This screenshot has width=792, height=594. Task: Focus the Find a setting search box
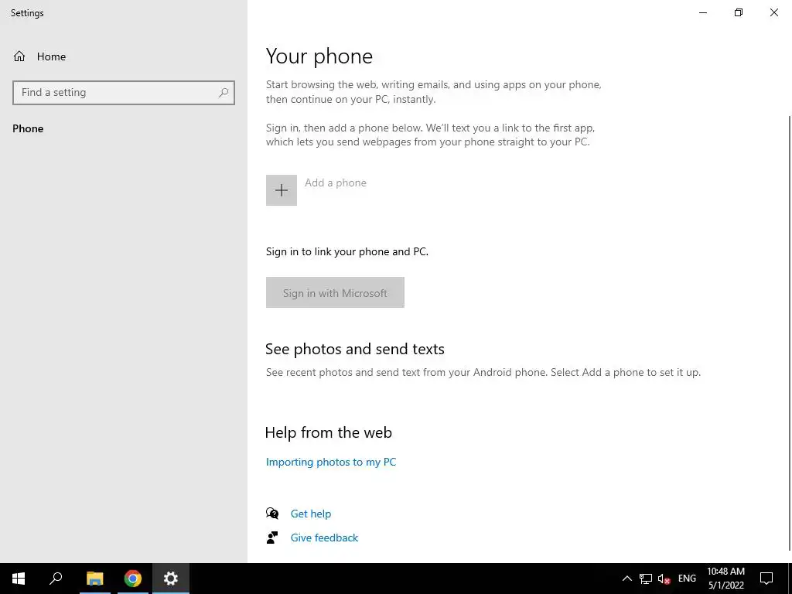(124, 93)
